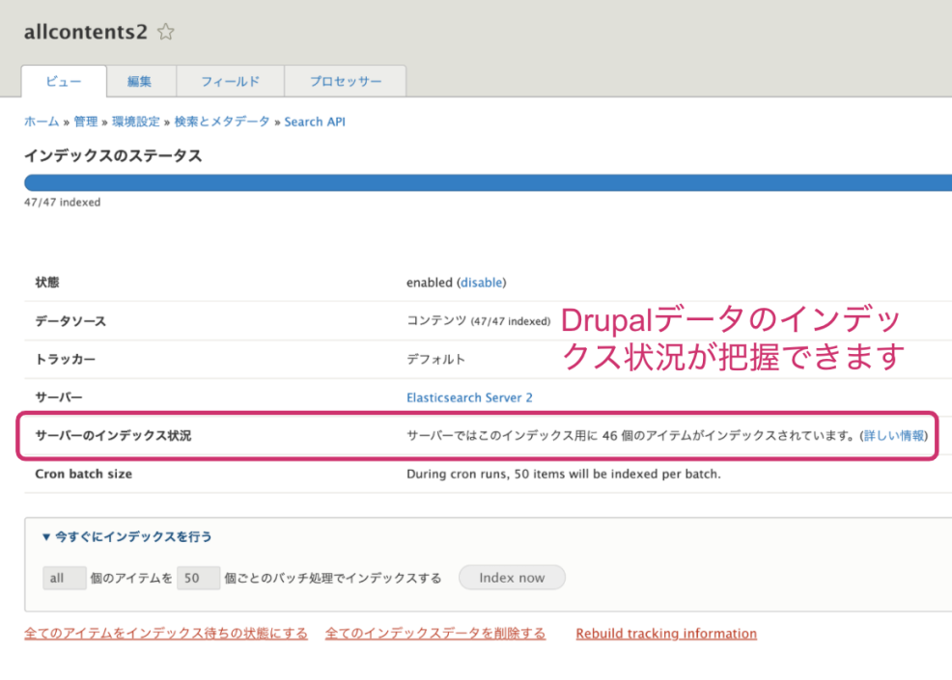The image size is (952, 680).
Task: Click the サーバーのインデックス状況 row label
Action: point(113,436)
